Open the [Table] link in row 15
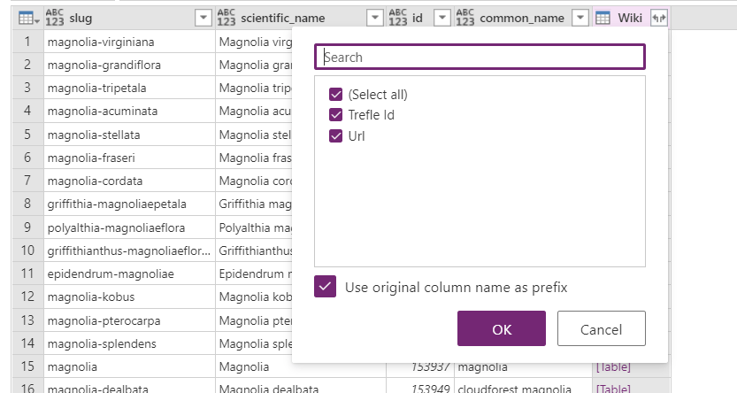737x393 pixels. point(612,366)
